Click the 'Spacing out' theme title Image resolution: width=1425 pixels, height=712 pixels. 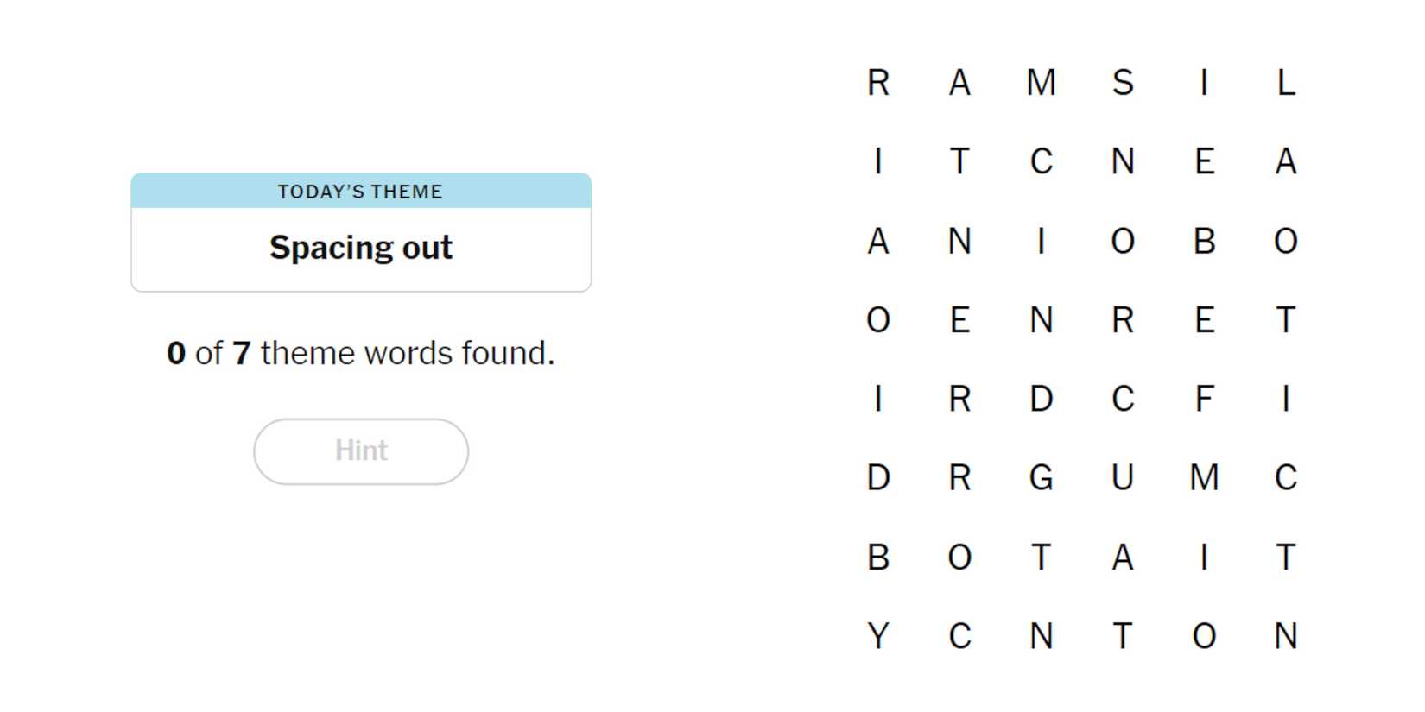click(x=361, y=248)
